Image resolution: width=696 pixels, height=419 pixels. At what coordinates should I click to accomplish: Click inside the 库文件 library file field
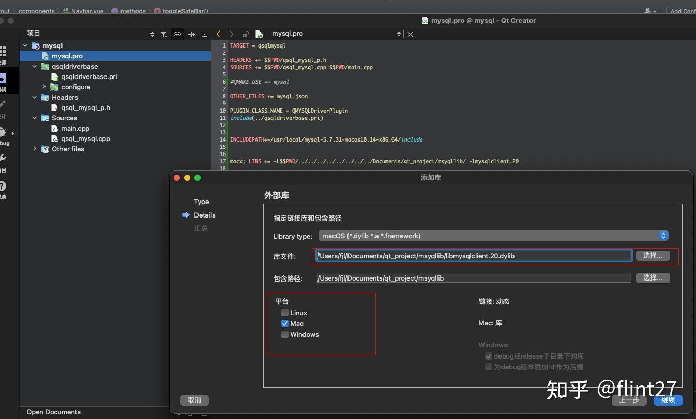click(473, 255)
